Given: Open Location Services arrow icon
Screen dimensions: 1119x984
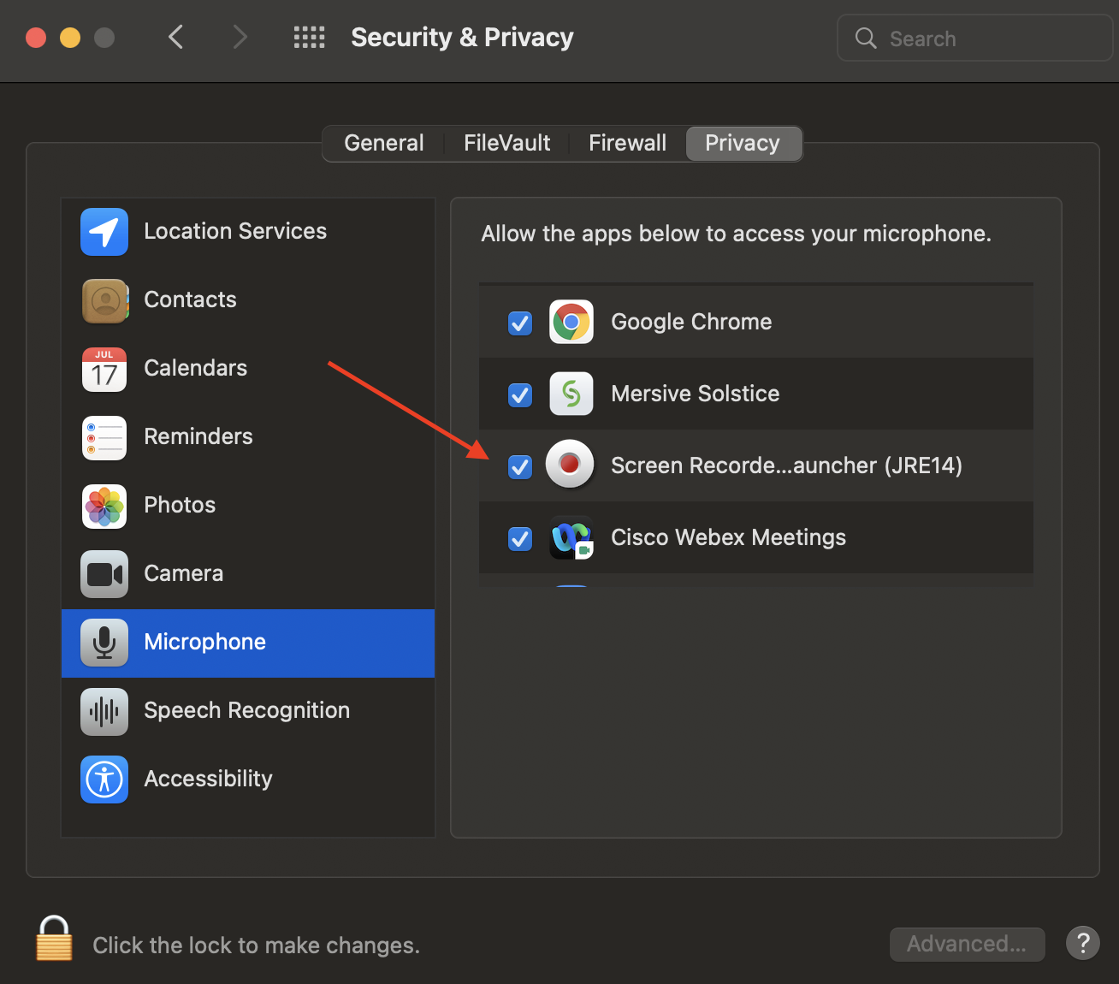Looking at the screenshot, I should [x=104, y=232].
